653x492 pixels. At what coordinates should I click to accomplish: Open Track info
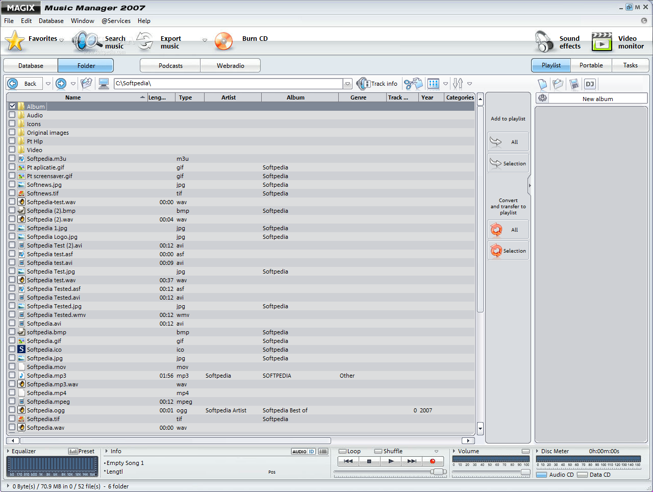pyautogui.click(x=377, y=84)
